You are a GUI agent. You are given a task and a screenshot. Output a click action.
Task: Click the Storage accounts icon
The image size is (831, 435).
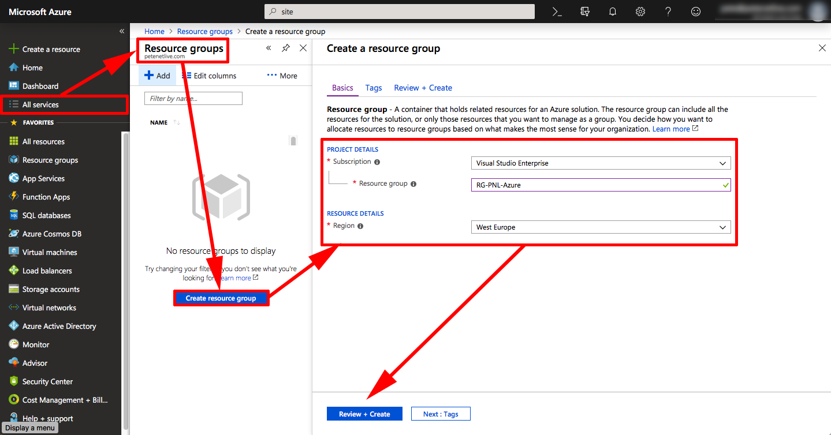tap(14, 289)
